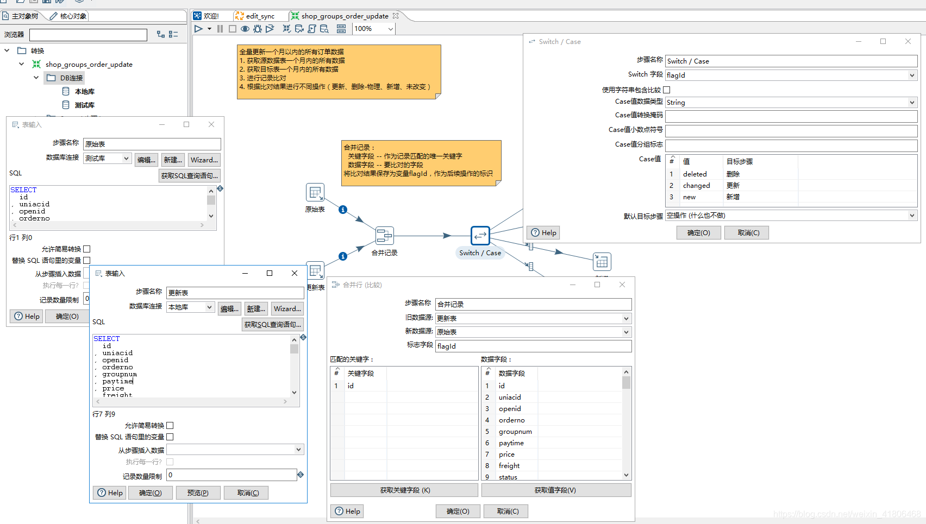Screen dimensions: 926x524
Task: Click the database impact analysis icon
Action: 299,29
